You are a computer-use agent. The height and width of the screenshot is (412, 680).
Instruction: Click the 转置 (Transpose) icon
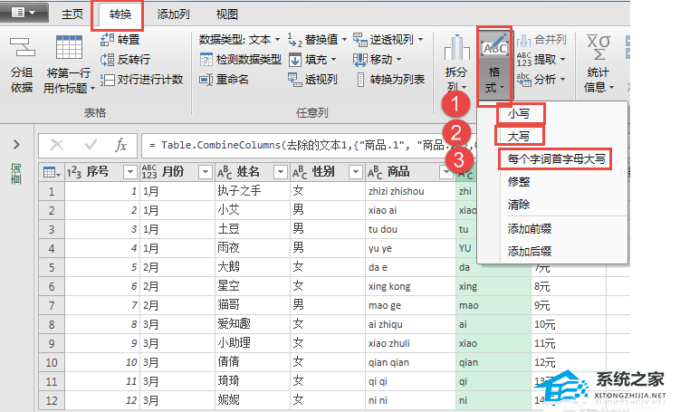[x=107, y=40]
